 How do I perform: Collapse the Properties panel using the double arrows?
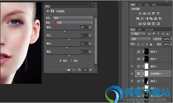click(x=93, y=4)
